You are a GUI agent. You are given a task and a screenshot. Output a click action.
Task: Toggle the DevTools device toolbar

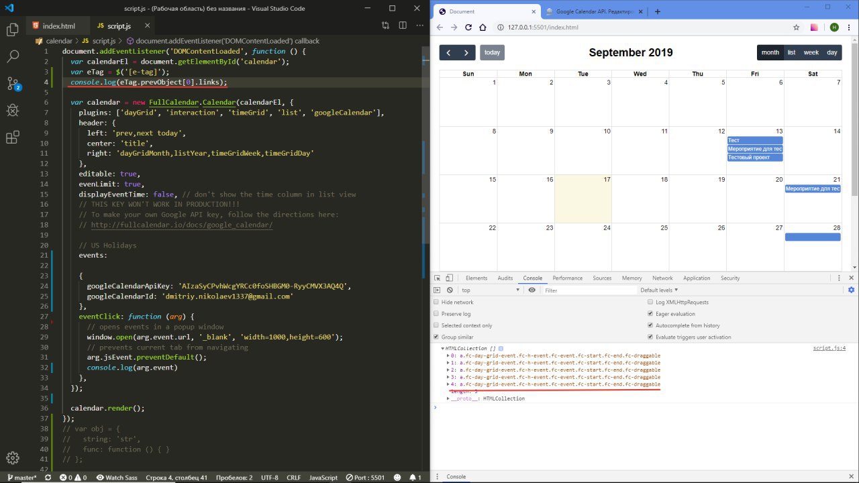(449, 278)
